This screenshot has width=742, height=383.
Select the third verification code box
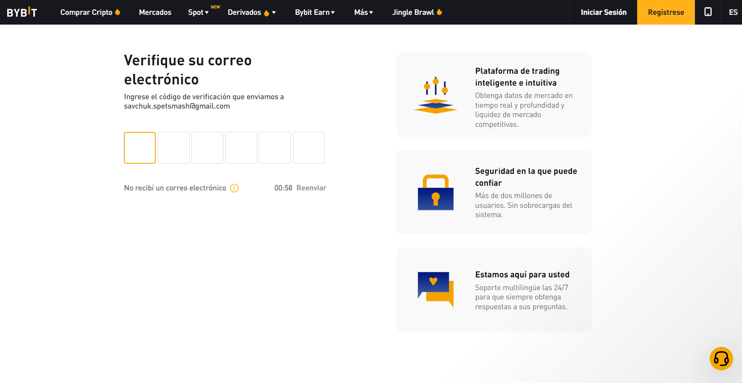click(207, 148)
